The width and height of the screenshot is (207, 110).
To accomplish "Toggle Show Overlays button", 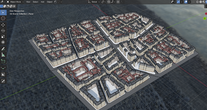I will (186, 2).
